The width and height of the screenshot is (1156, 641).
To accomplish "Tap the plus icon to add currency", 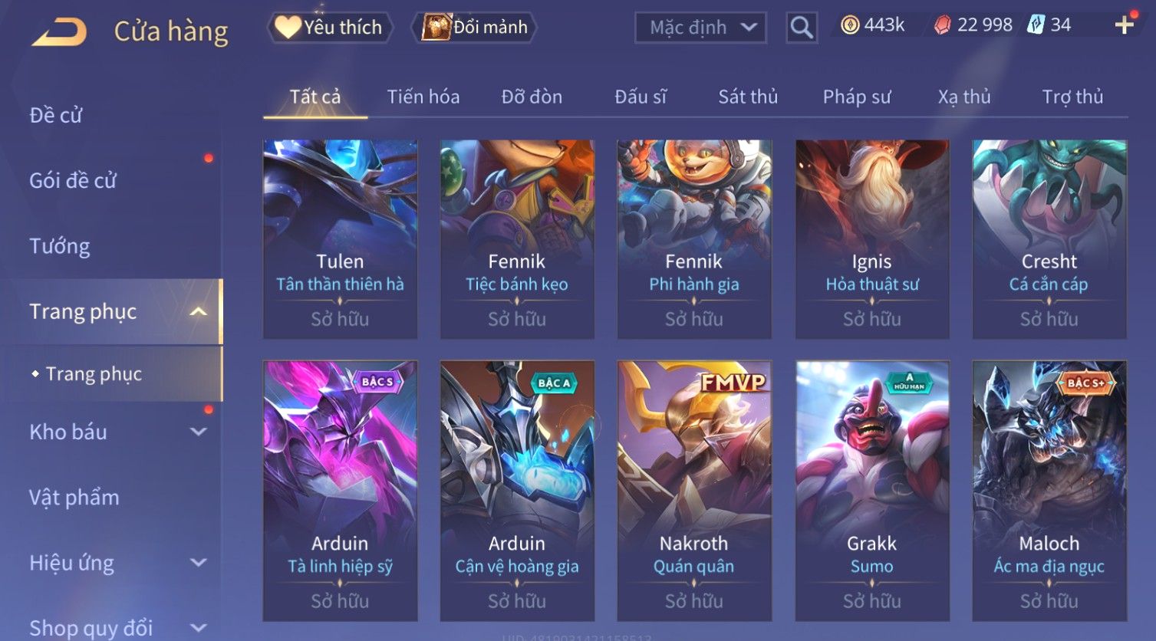I will point(1125,25).
